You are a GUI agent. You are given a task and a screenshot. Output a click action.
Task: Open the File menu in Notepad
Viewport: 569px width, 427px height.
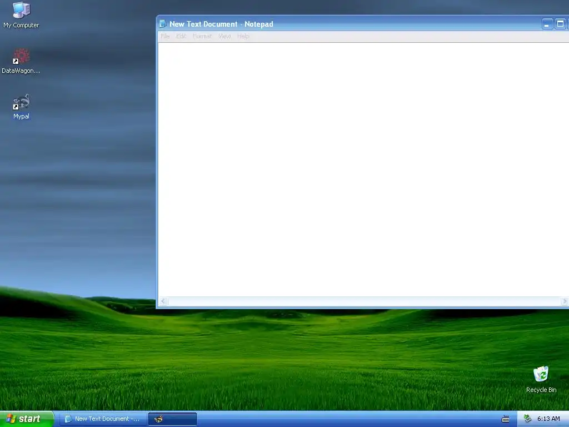[x=165, y=36]
